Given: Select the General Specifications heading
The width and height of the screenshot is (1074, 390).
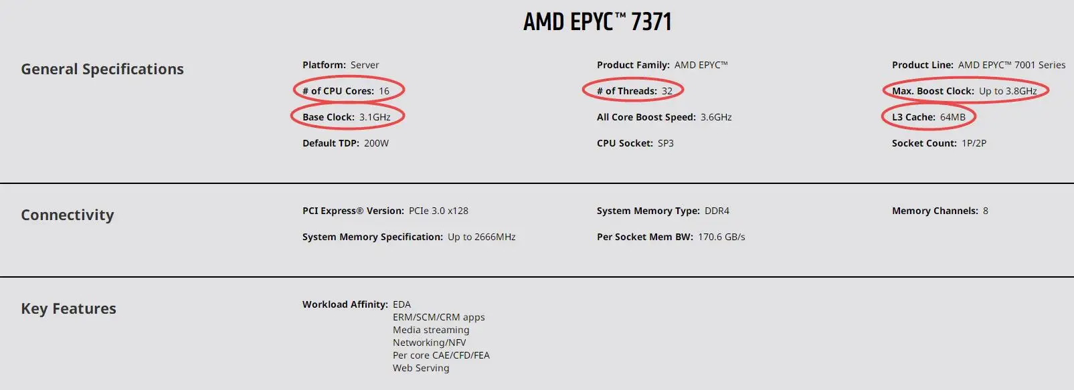Looking at the screenshot, I should pos(102,69).
